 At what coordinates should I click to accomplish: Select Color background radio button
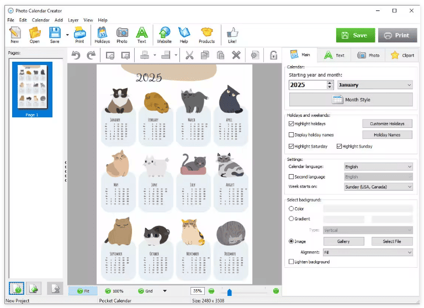291,209
